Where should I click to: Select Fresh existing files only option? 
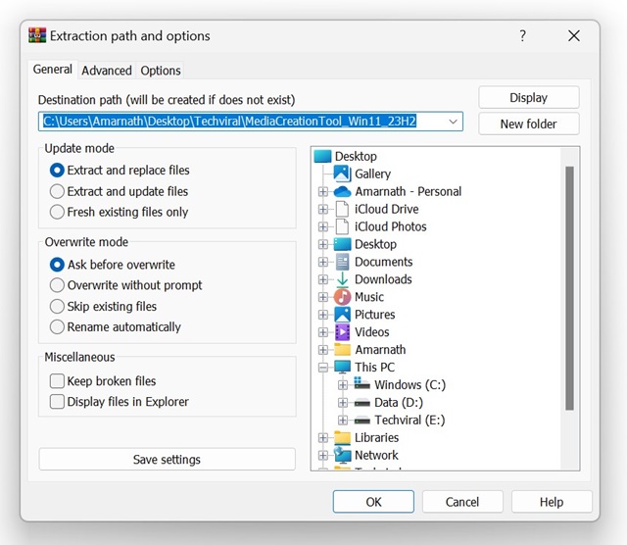(x=119, y=212)
